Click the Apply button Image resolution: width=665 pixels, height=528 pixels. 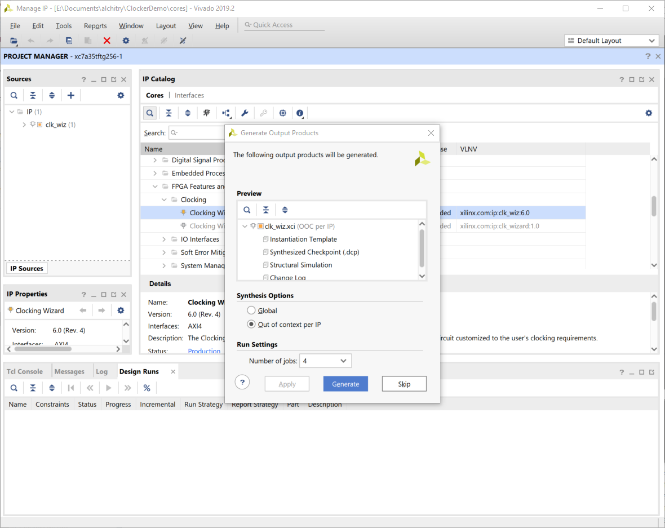pos(287,384)
